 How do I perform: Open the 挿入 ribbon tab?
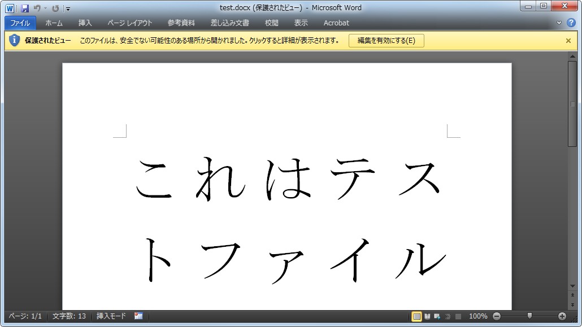point(85,23)
